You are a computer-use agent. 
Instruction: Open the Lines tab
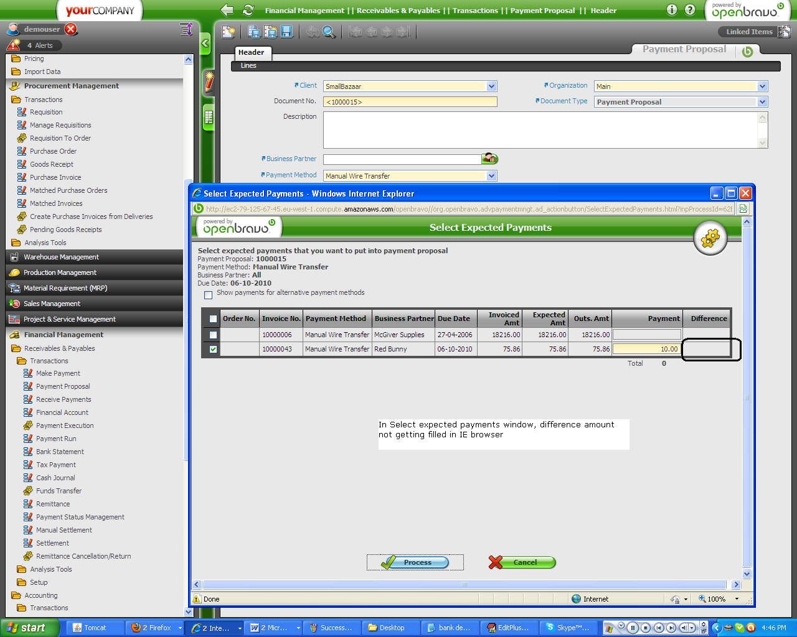coord(248,65)
